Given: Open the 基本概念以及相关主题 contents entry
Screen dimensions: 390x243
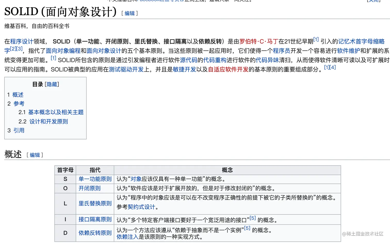Looking at the screenshot, I should (x=56, y=112).
